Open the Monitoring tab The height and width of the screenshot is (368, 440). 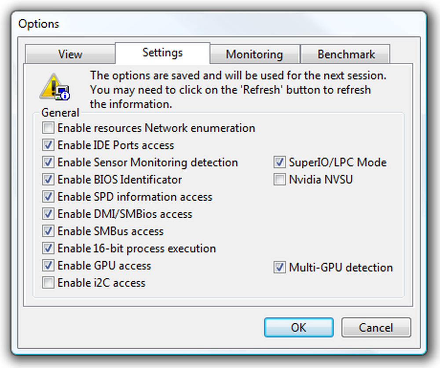point(254,54)
